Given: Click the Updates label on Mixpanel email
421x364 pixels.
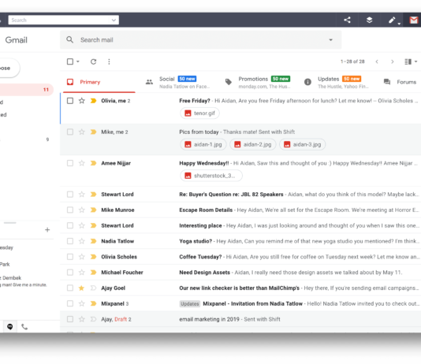Looking at the screenshot, I should point(189,303).
